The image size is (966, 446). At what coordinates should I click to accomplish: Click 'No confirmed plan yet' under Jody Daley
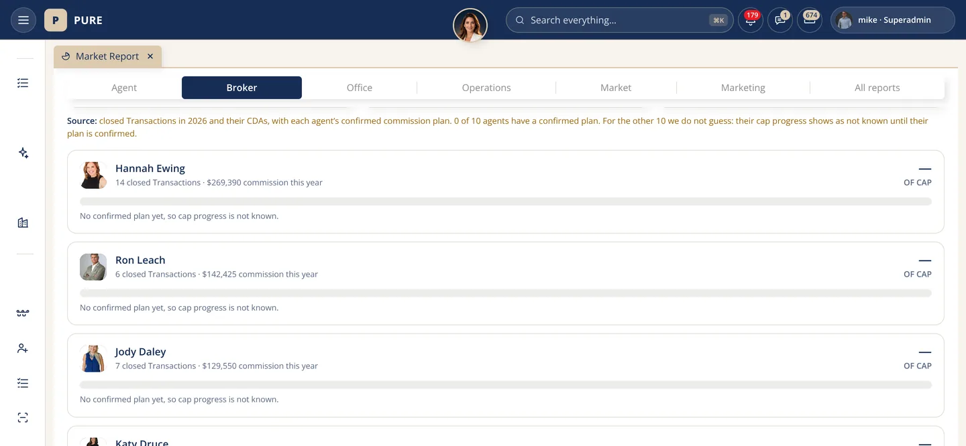click(179, 400)
